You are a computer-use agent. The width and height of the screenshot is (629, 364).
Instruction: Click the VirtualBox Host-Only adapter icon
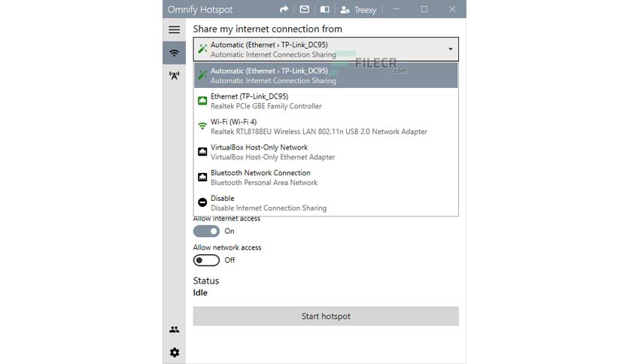(202, 152)
